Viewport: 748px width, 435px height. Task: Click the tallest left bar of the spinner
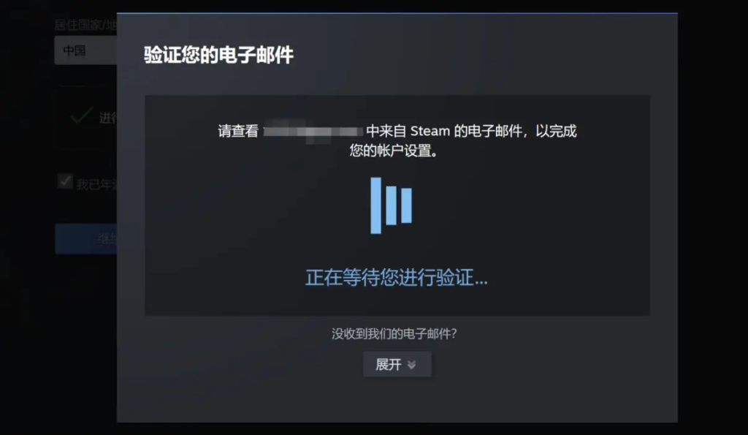376,205
